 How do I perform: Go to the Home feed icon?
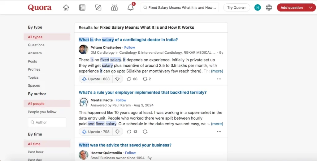[x=66, y=8]
